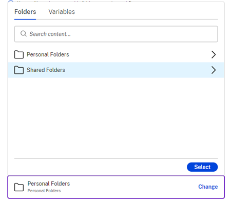The width and height of the screenshot is (231, 203).
Task: Click the selected Personal Folders title at bottom
Action: click(49, 184)
